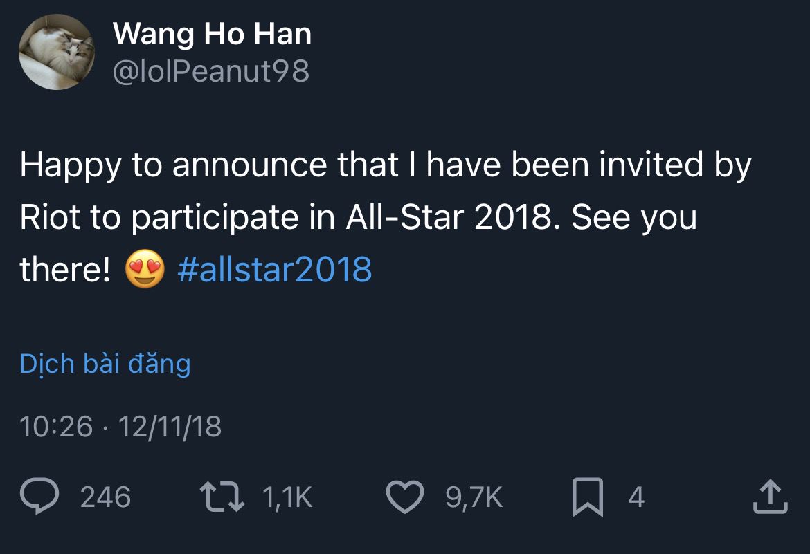The image size is (810, 554).
Task: Click the tweet text starting 'Happy to announce'
Action: tap(386, 217)
